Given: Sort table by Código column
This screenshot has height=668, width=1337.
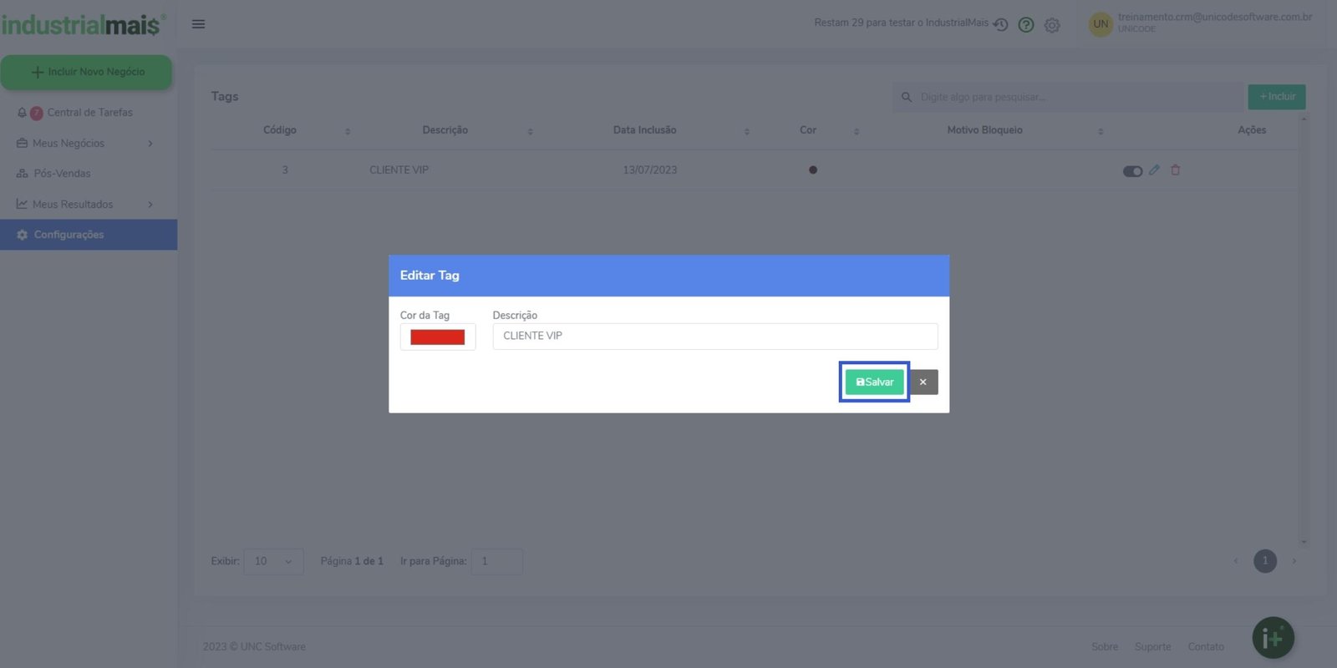Looking at the screenshot, I should point(280,130).
